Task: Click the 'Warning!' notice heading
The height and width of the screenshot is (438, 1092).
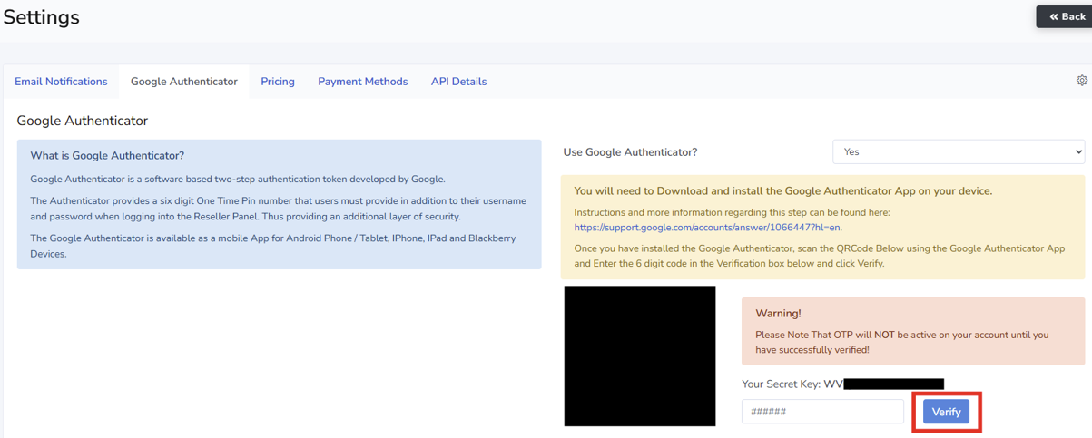Action: [x=778, y=314]
